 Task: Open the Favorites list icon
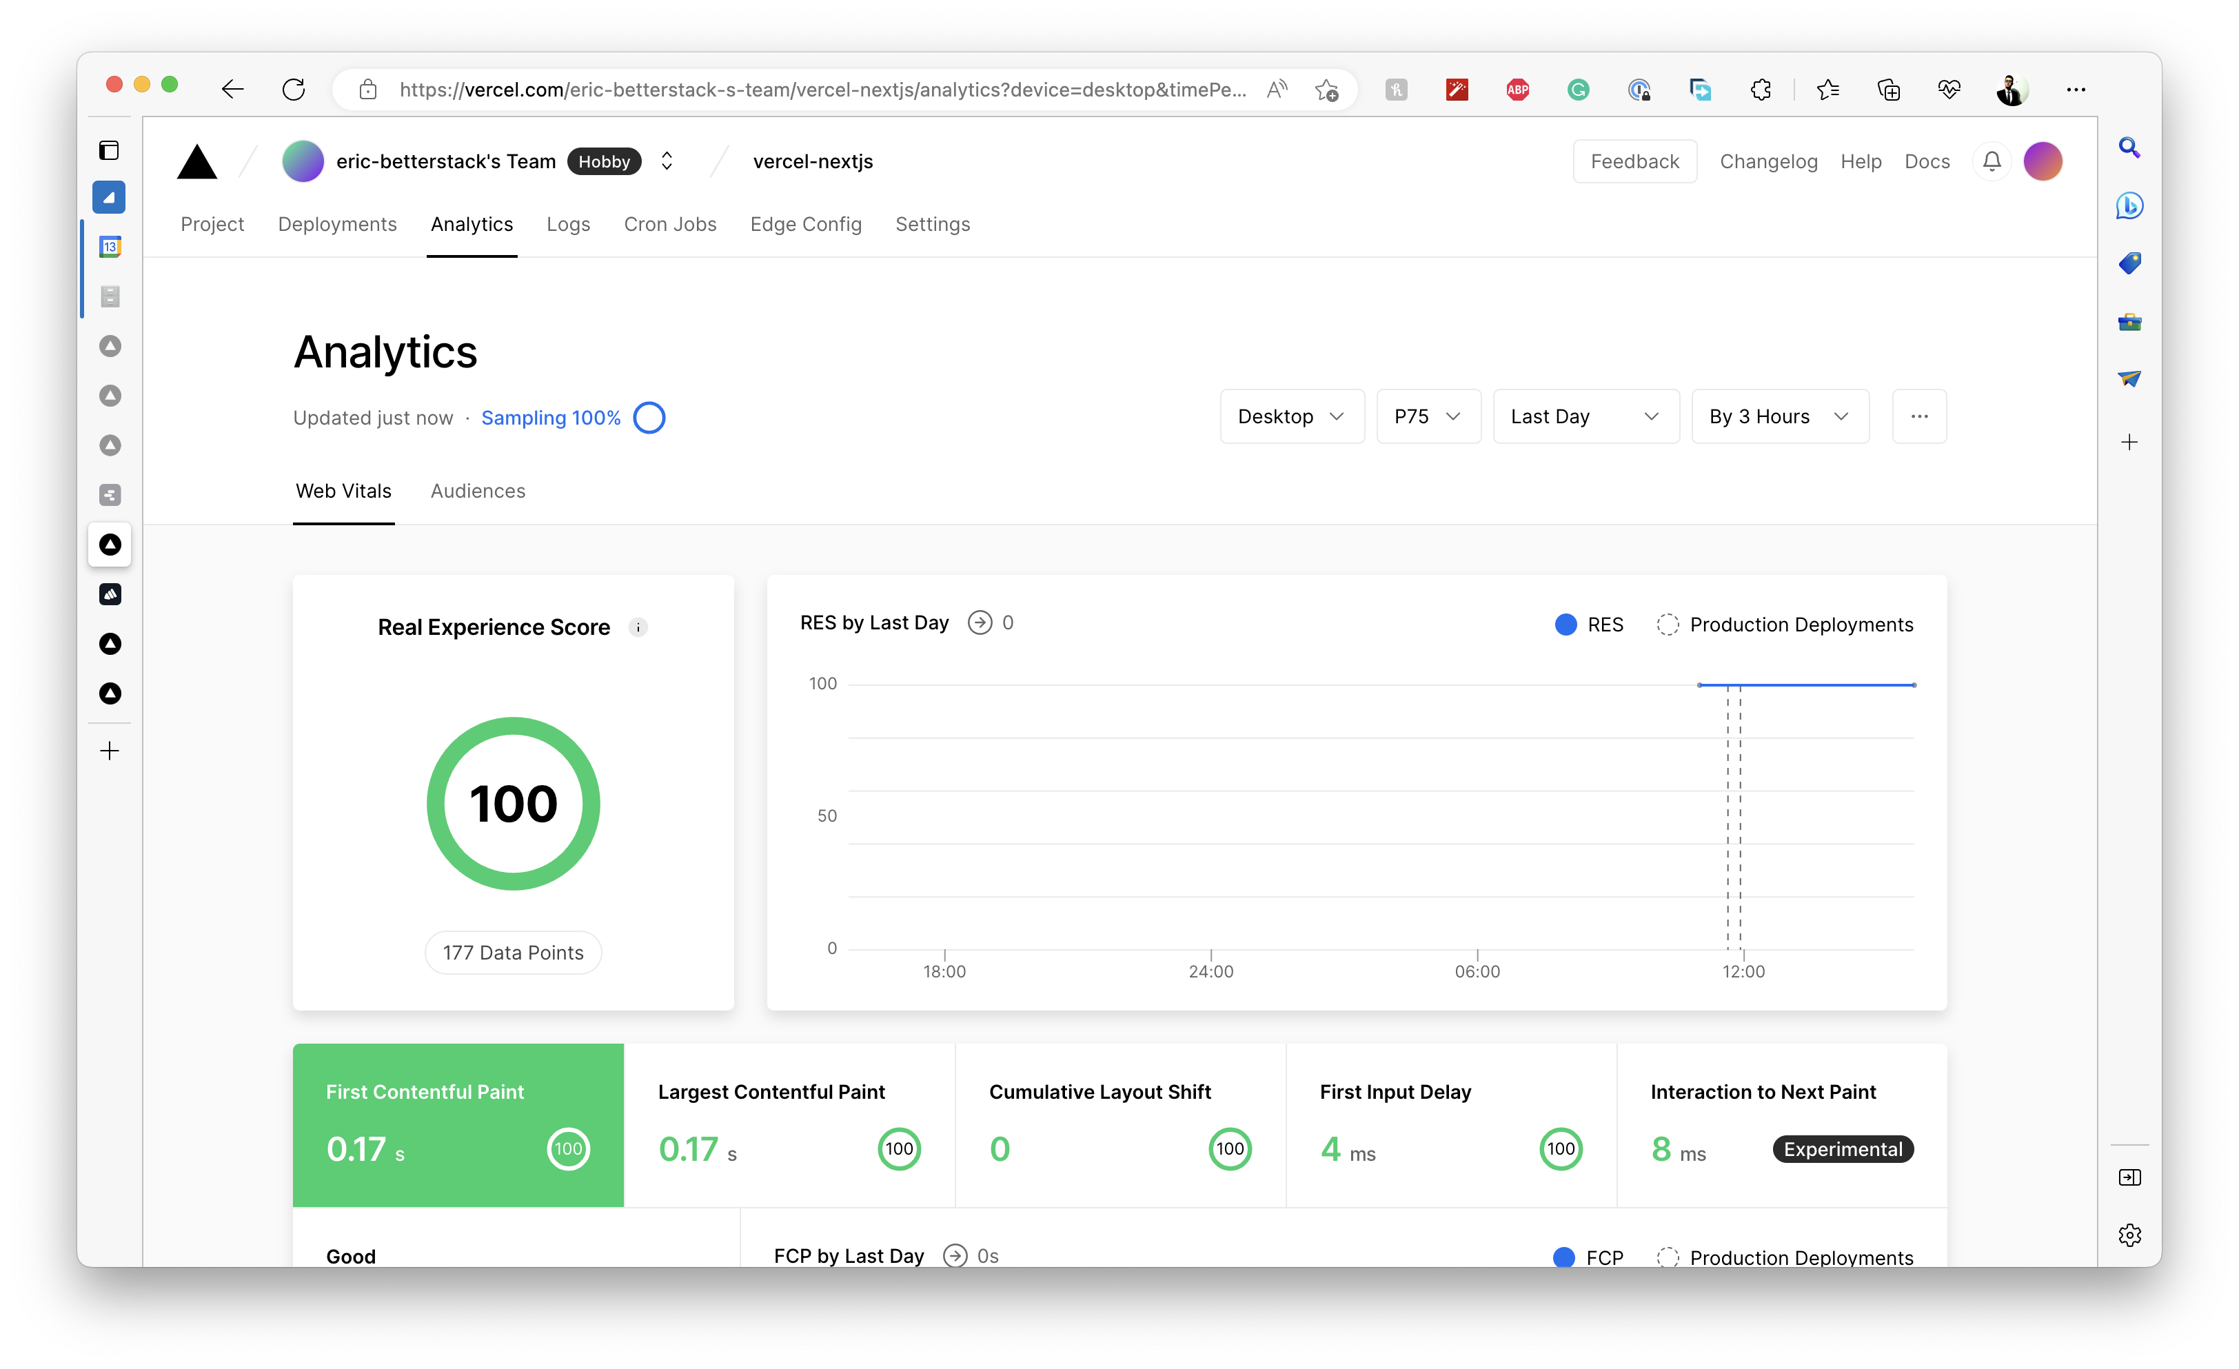pyautogui.click(x=1827, y=89)
